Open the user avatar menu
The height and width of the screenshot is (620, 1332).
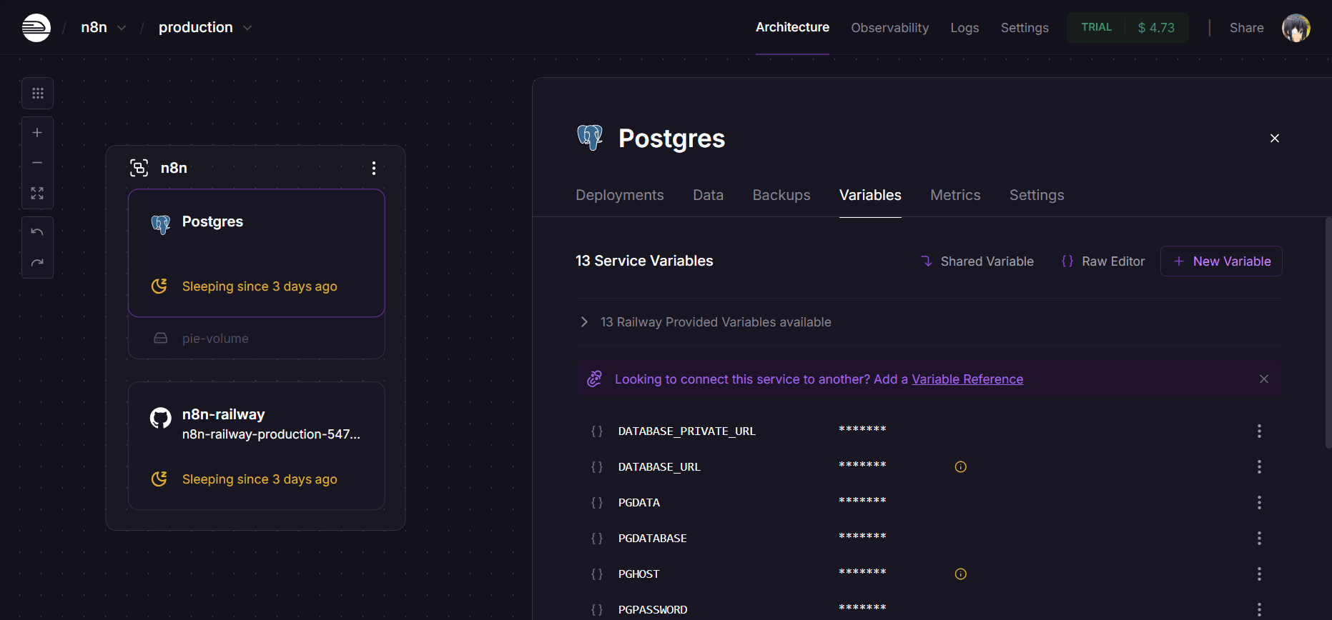point(1296,28)
